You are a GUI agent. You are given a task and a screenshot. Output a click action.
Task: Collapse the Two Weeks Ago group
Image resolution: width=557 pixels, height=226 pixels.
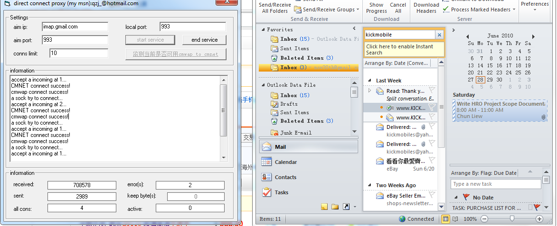(x=370, y=185)
